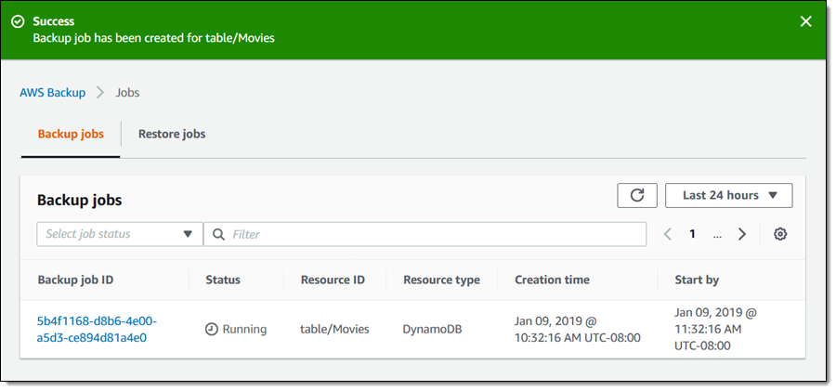Expand the Select job status dropdown
The image size is (836, 391).
click(119, 234)
